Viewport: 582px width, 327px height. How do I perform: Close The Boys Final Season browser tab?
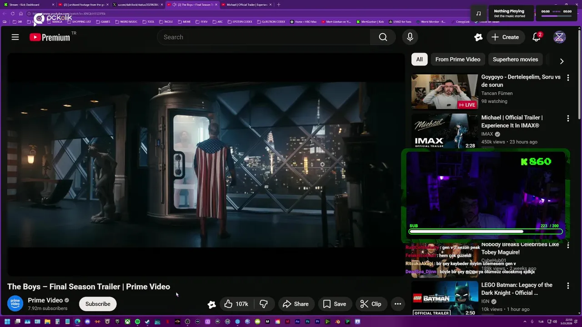[216, 5]
